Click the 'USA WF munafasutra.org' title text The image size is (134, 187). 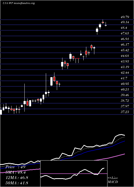pyautogui.click(x=19, y=3)
